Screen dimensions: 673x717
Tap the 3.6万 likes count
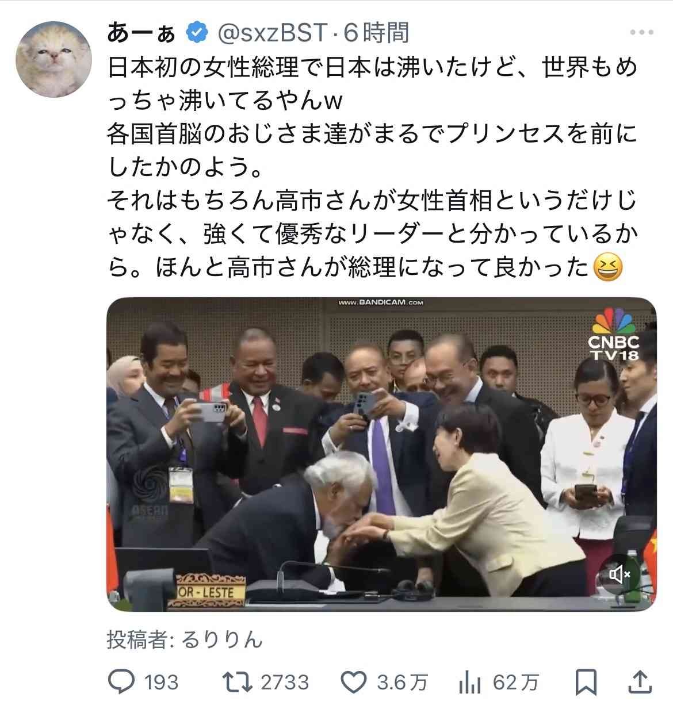pyautogui.click(x=402, y=683)
